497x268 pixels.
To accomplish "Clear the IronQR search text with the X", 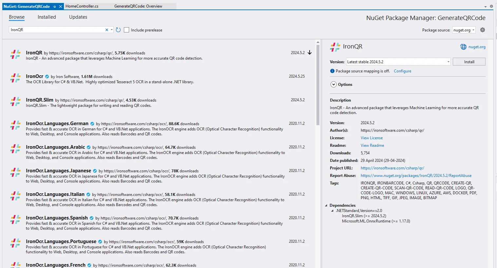I will point(107,30).
